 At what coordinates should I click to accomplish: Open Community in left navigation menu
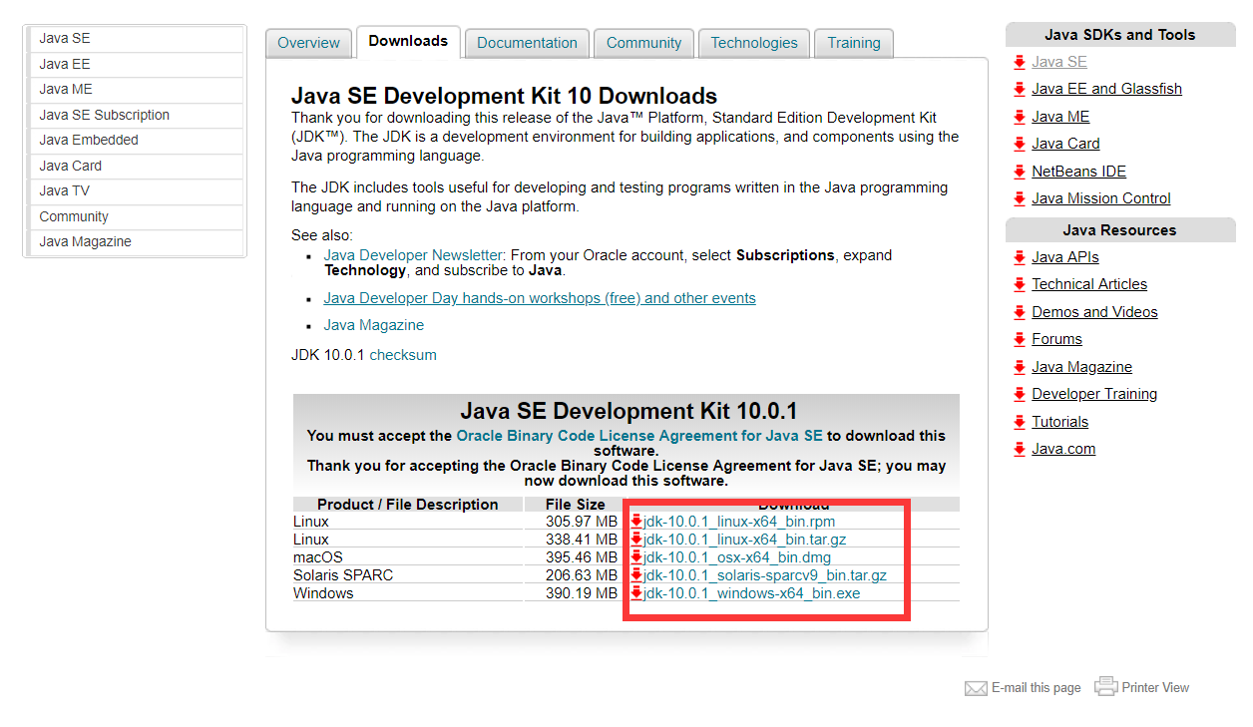tap(136, 217)
